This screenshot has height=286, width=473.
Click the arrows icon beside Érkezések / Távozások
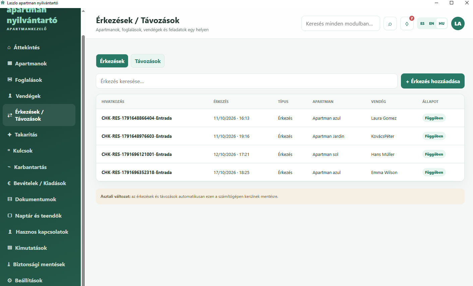click(10, 115)
